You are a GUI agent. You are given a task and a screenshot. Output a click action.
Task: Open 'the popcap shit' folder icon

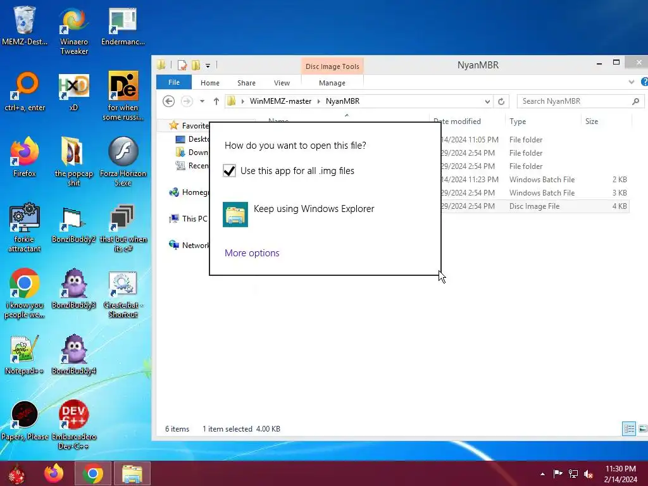[x=74, y=162]
